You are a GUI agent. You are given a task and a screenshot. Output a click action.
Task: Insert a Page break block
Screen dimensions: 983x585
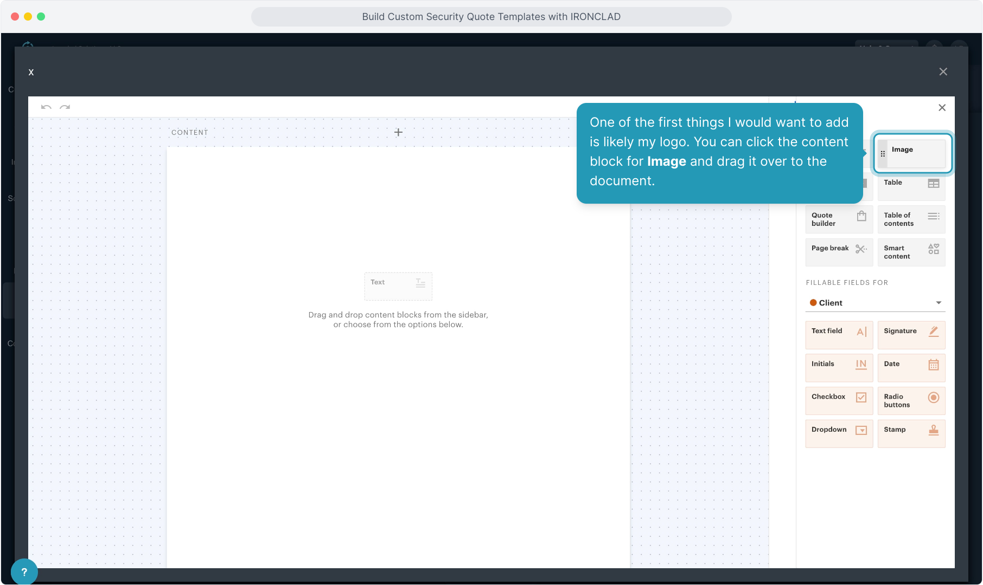point(838,252)
